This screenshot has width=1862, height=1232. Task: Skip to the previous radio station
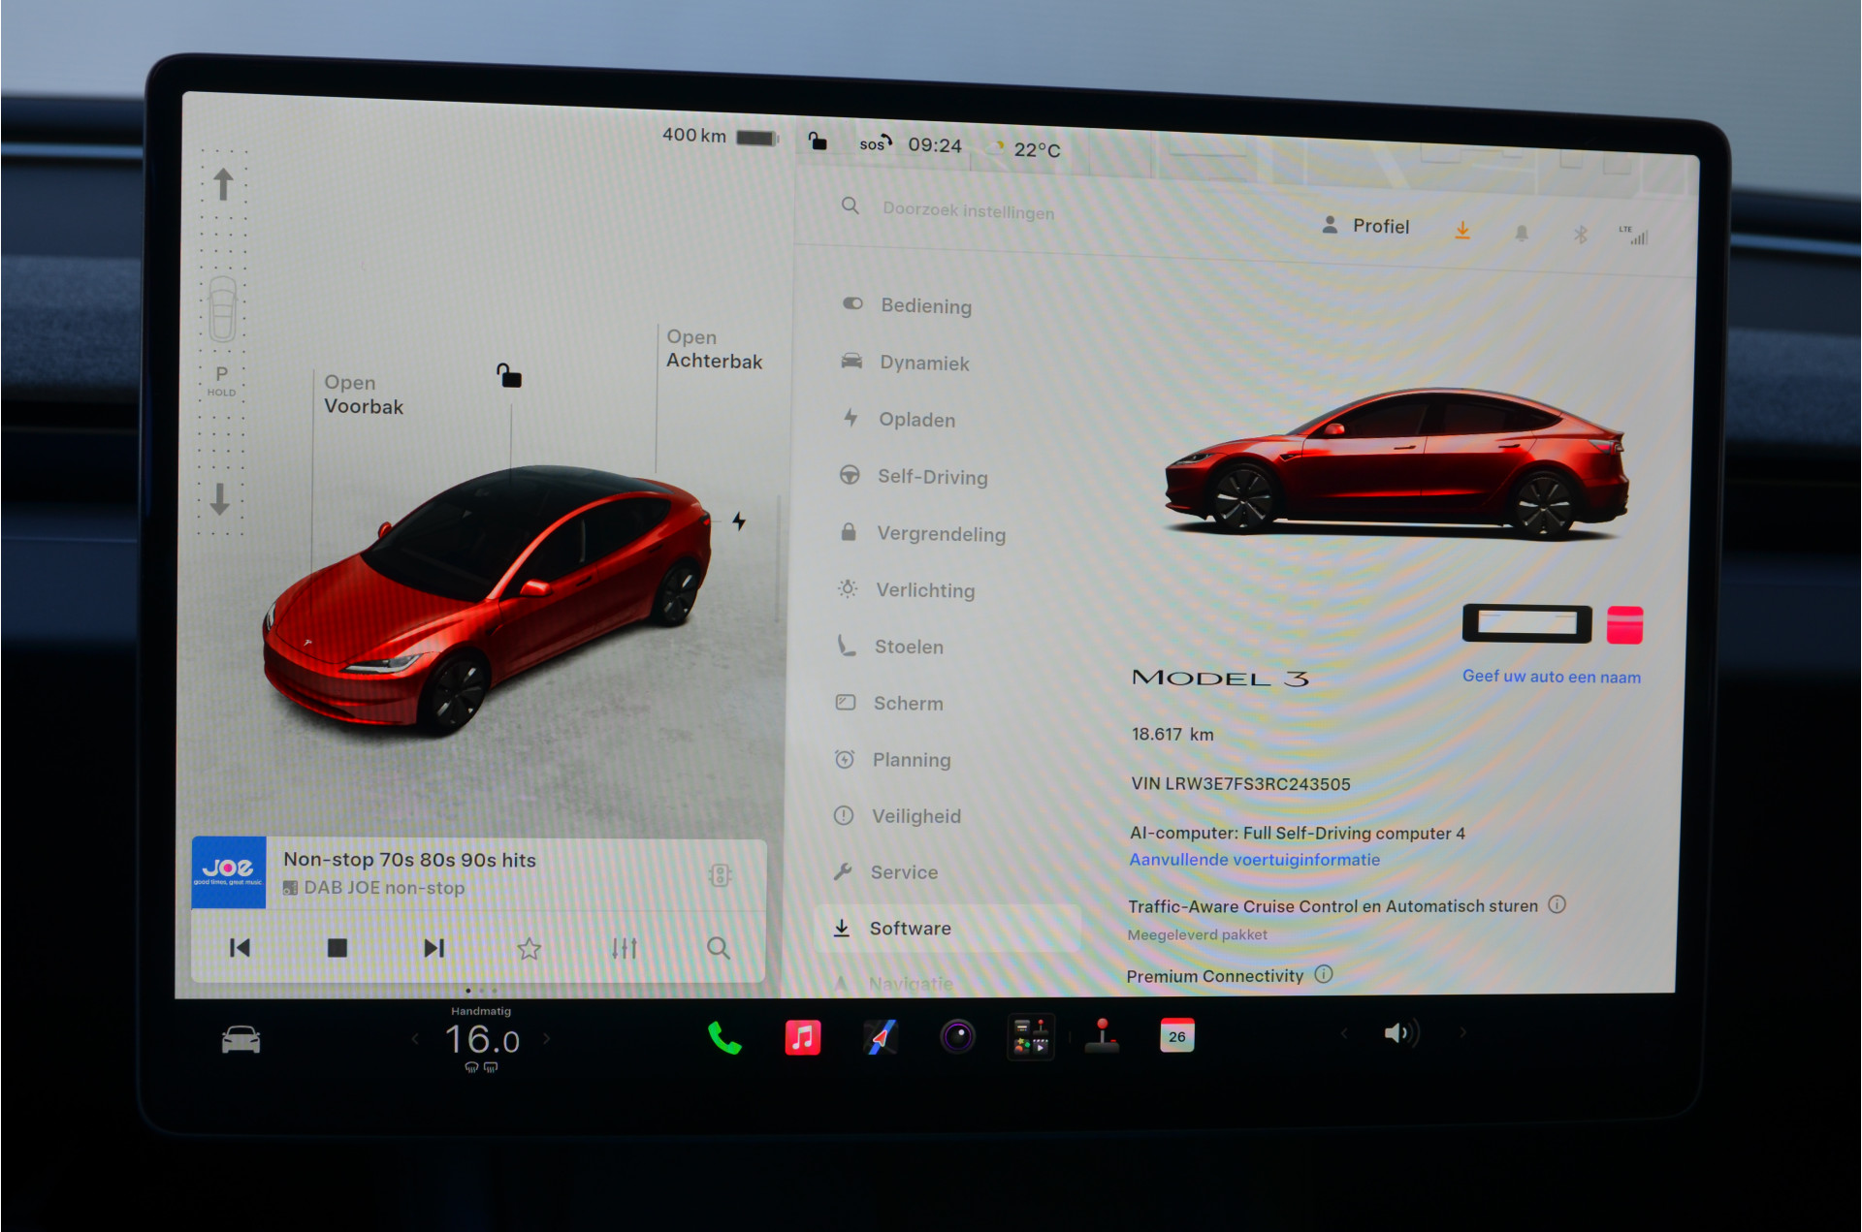coord(240,948)
